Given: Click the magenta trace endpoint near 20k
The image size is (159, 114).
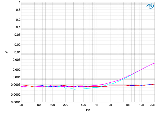Looking at the screenshot, I should point(154,63).
